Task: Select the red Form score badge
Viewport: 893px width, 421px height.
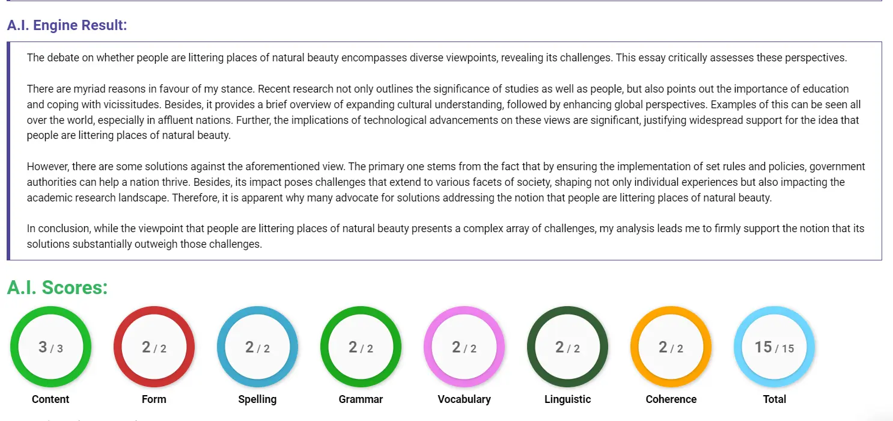Action: tap(154, 347)
